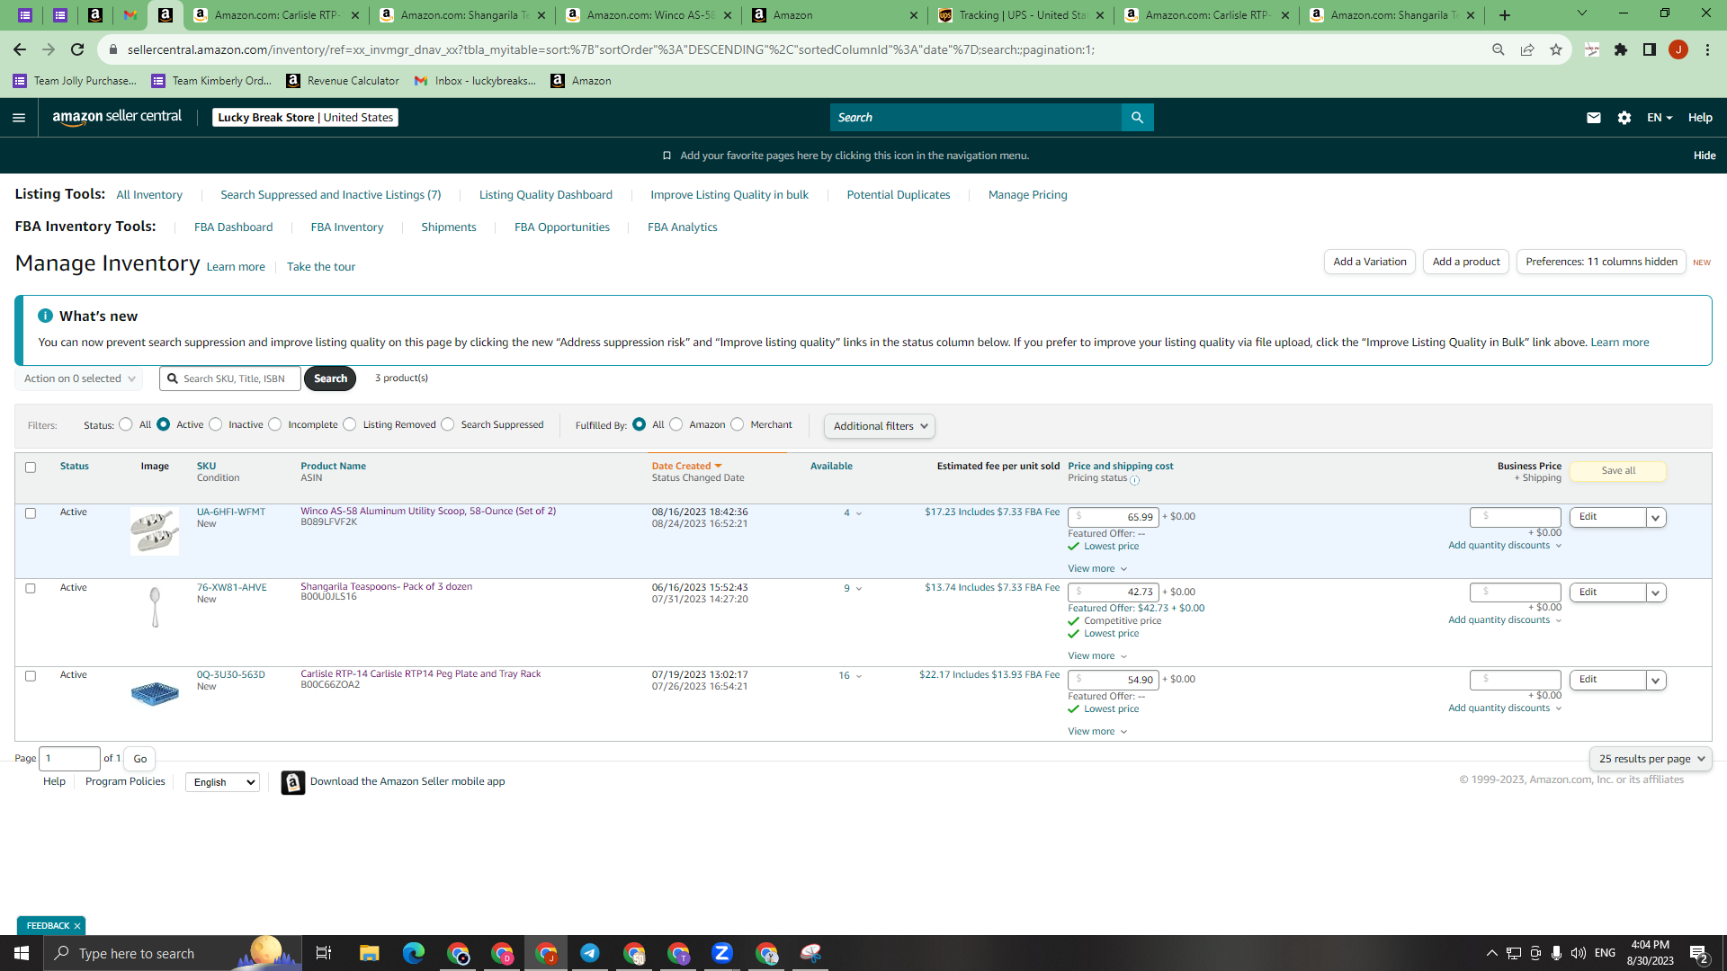Bookmark this page with the star icon
This screenshot has height=971, width=1727.
(x=1556, y=49)
